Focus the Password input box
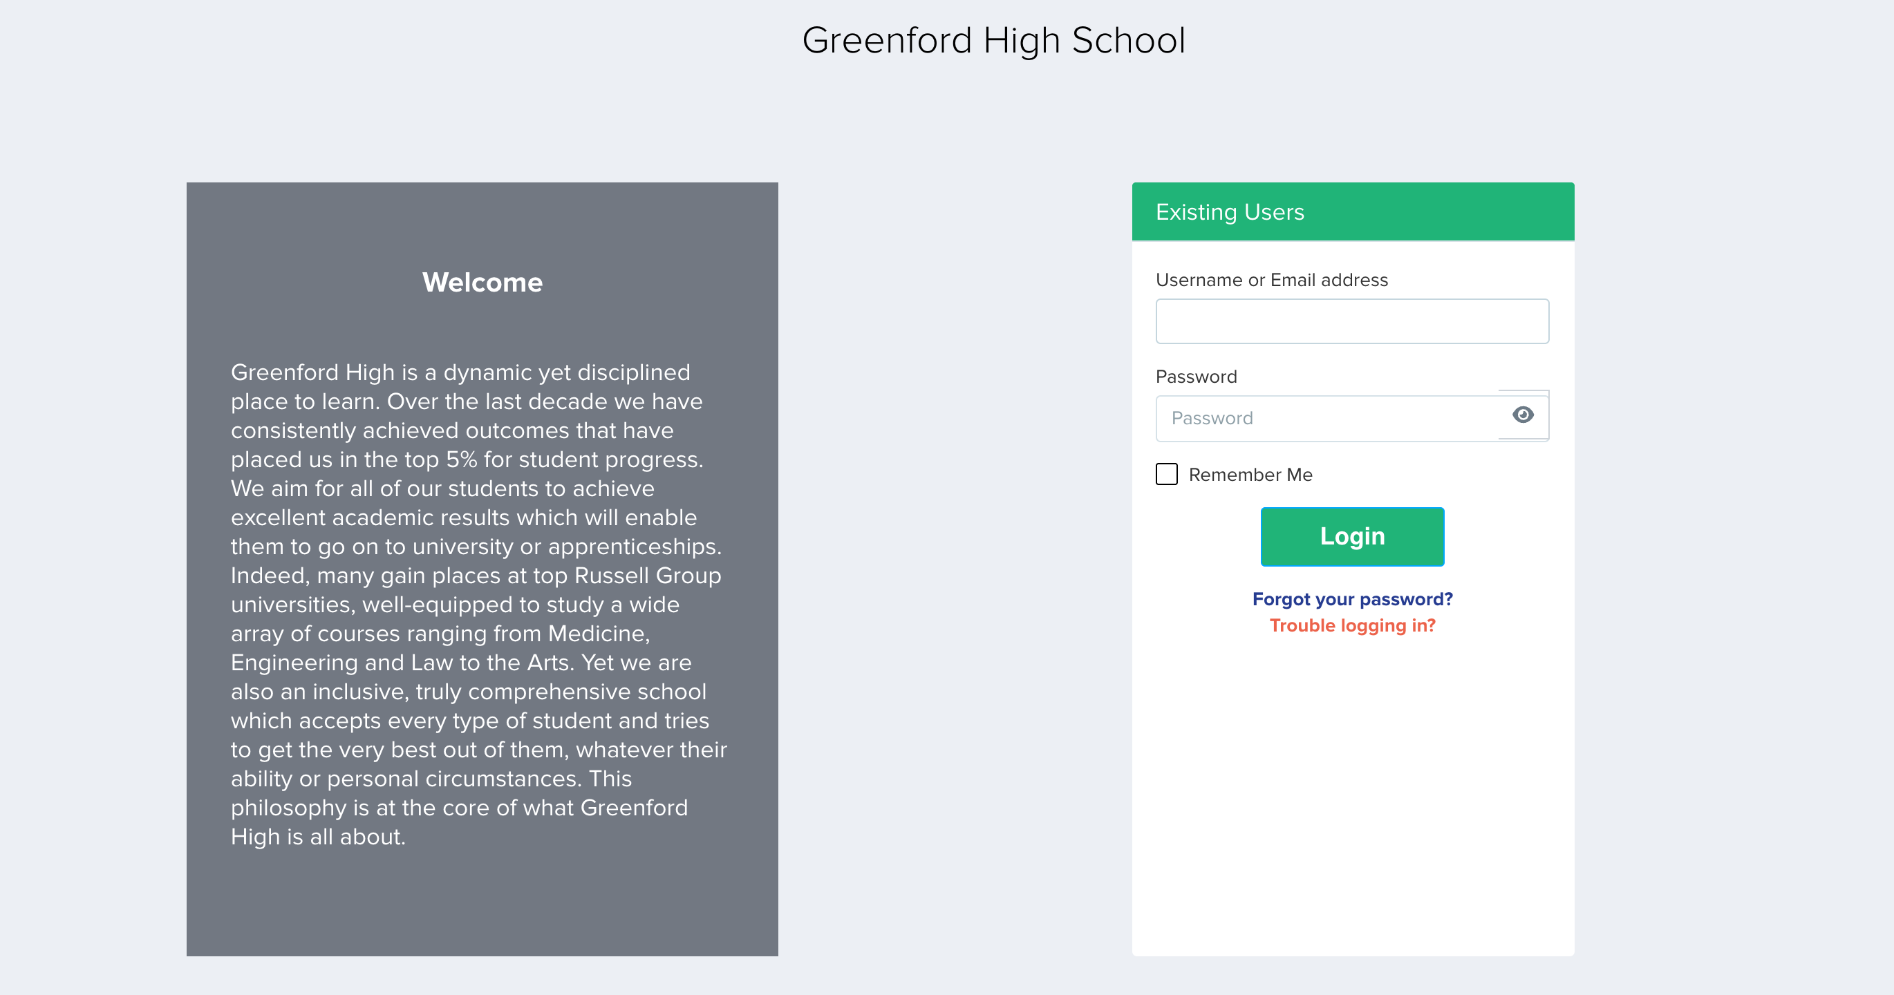1894x995 pixels. pos(1327,418)
